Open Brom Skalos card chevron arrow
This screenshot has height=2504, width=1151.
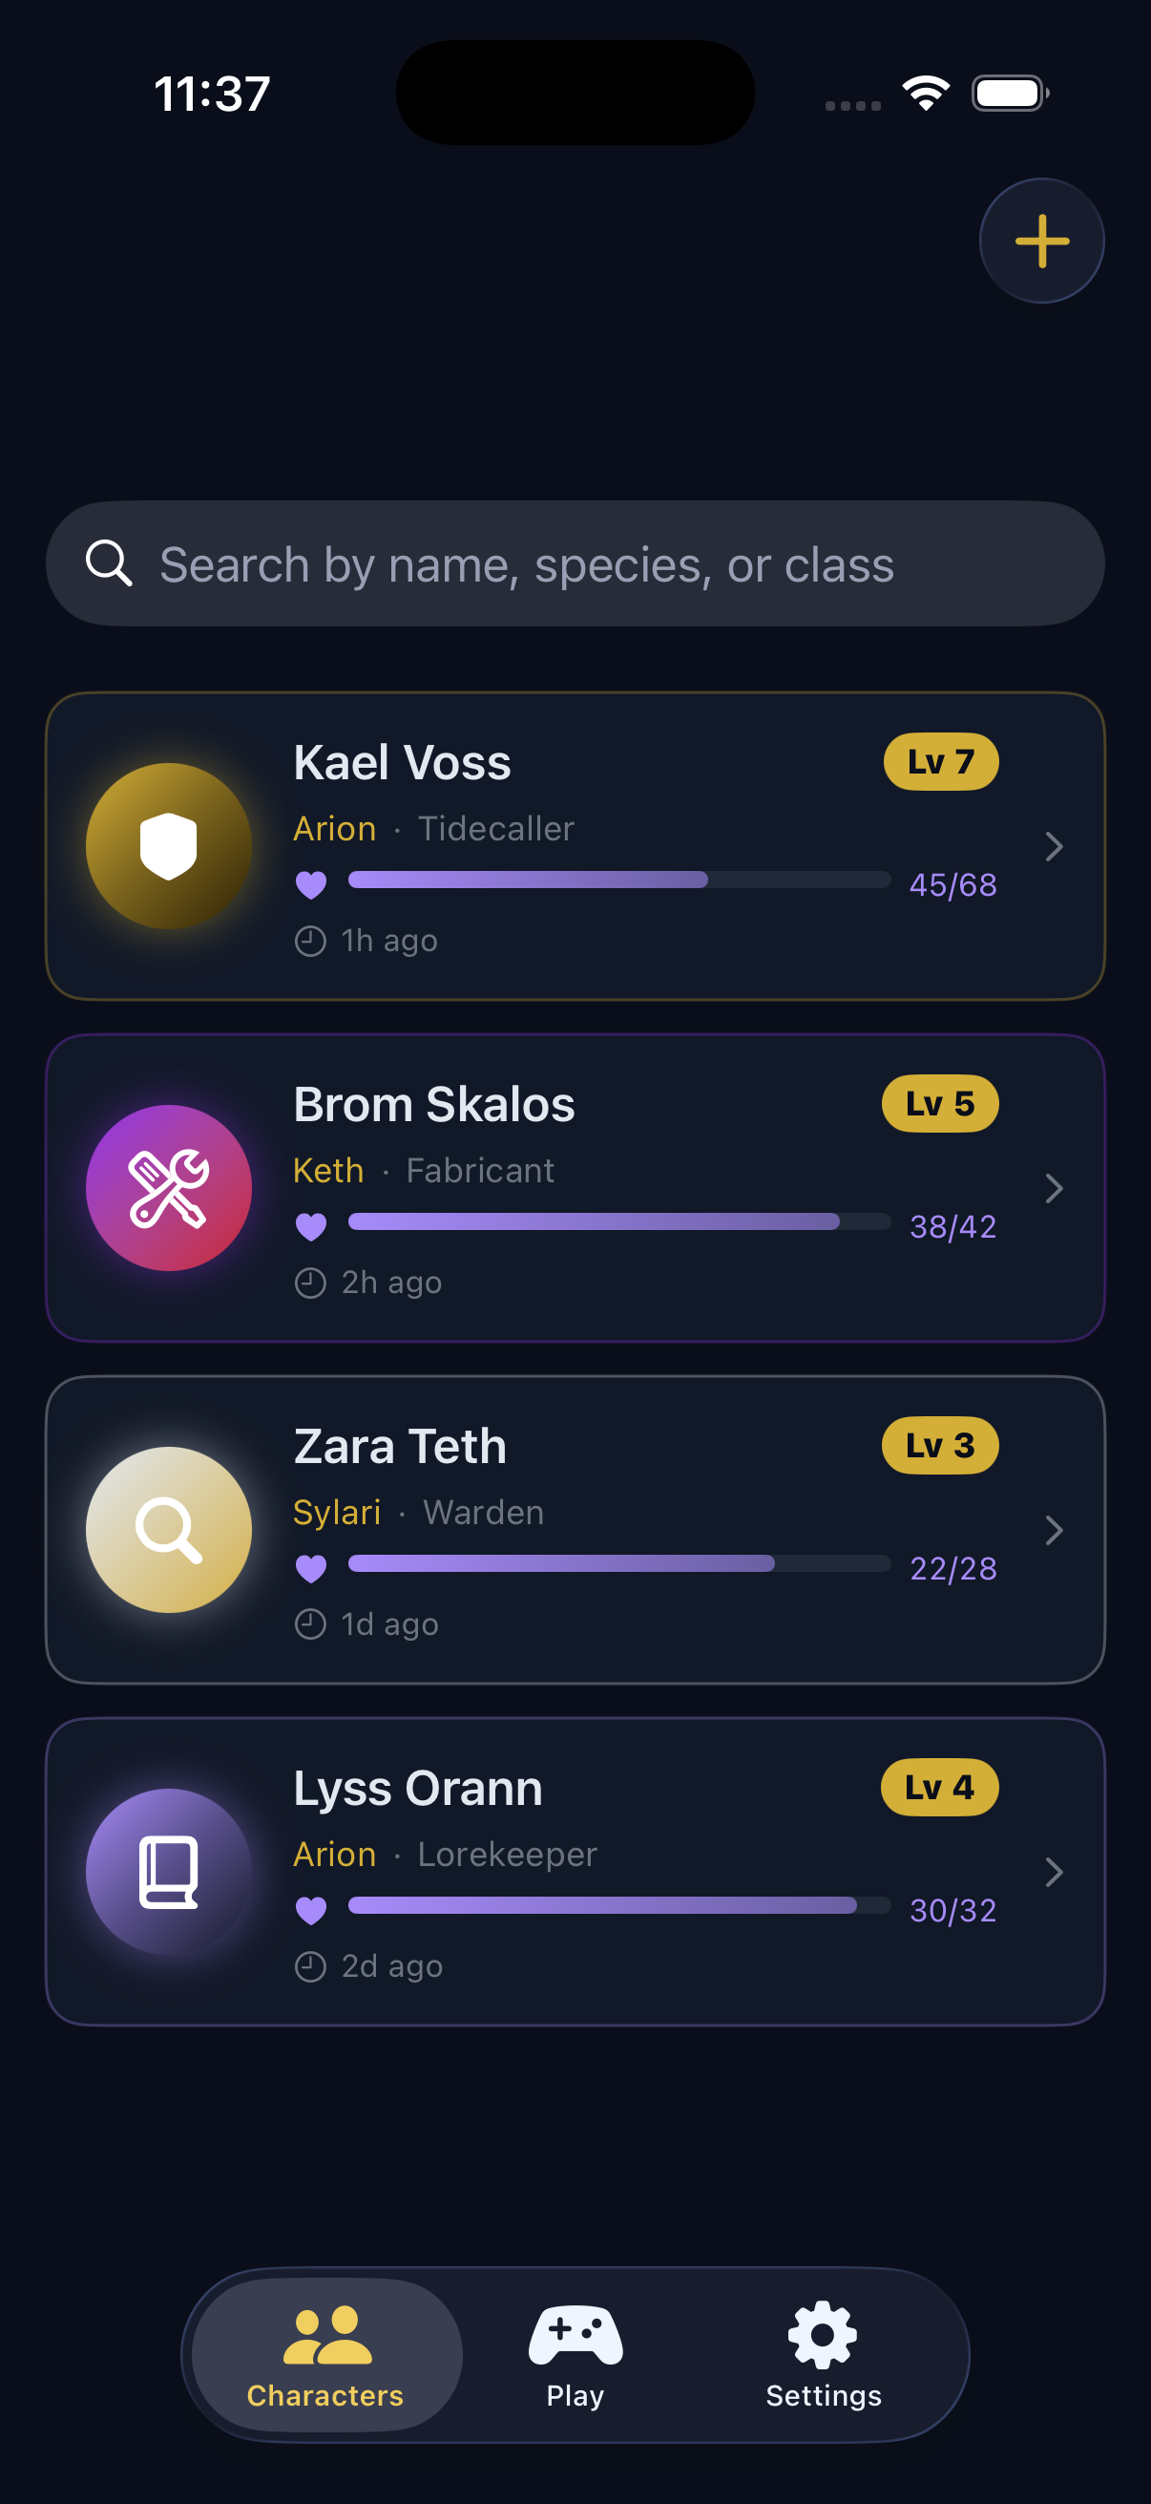pyautogui.click(x=1054, y=1189)
